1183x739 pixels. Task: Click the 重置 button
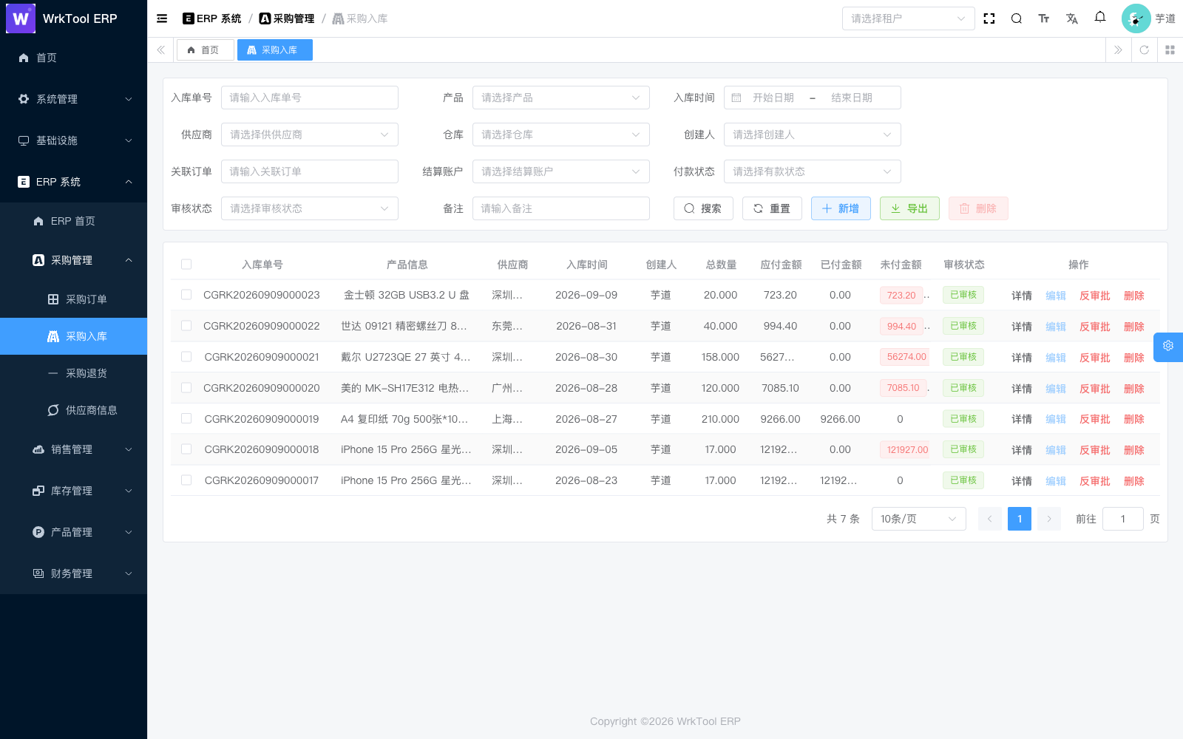(772, 208)
